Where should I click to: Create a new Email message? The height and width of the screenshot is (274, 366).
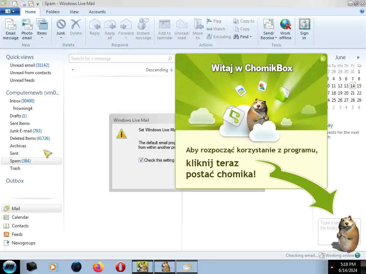(10, 29)
